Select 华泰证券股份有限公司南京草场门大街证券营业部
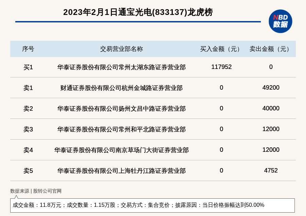The height and width of the screenshot is (216, 306). 121,150
